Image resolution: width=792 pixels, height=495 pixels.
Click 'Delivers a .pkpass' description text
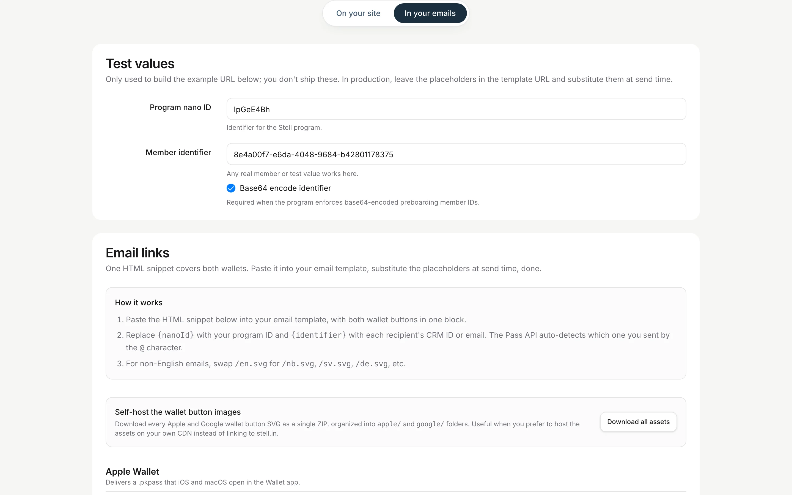pyautogui.click(x=203, y=483)
